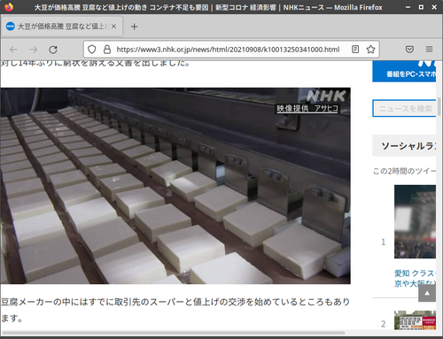Click the forward navigation arrow

point(34,50)
